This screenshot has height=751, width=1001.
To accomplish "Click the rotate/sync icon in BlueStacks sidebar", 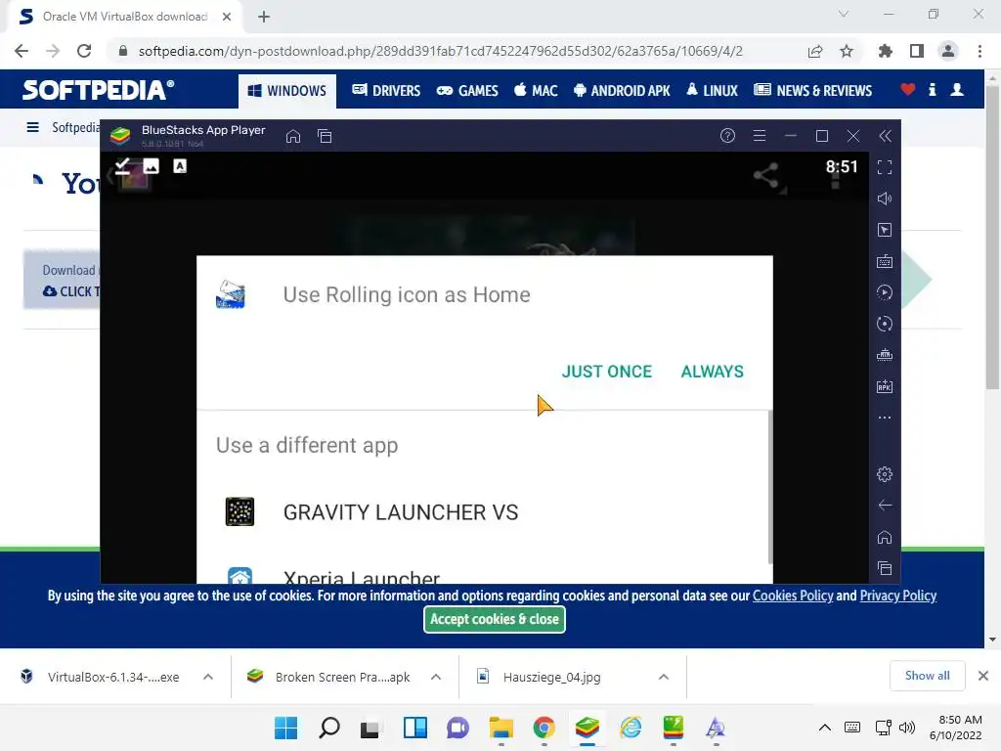I will pos(884,324).
